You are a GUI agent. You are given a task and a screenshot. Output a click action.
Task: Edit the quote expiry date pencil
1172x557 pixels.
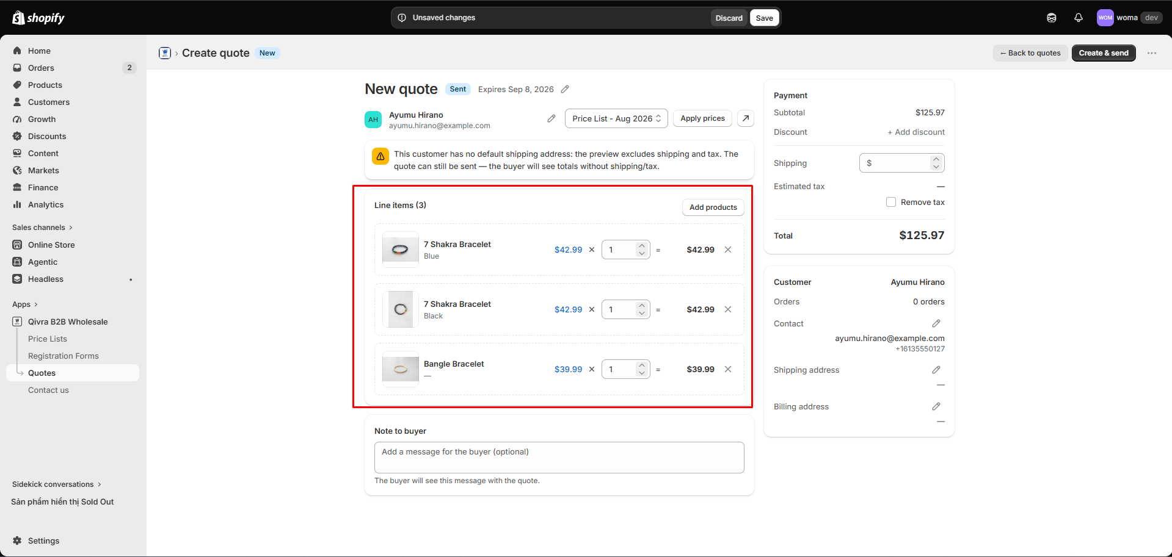coord(565,89)
